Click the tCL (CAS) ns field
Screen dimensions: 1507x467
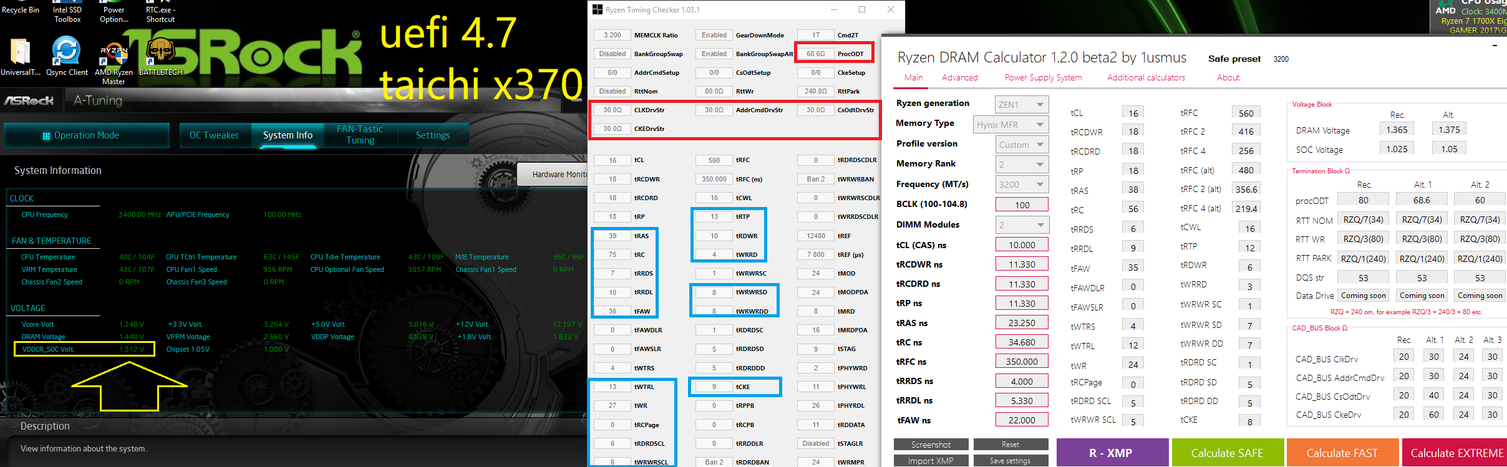point(1022,245)
